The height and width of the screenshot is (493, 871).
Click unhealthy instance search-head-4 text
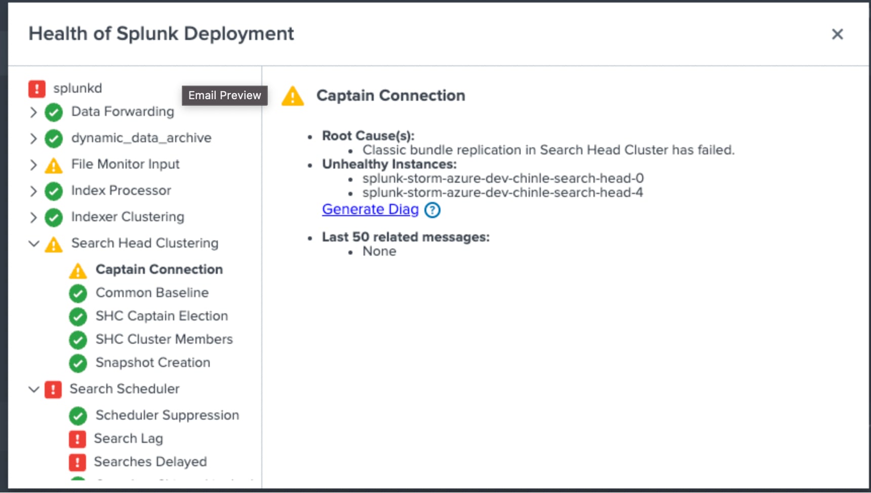tap(503, 192)
